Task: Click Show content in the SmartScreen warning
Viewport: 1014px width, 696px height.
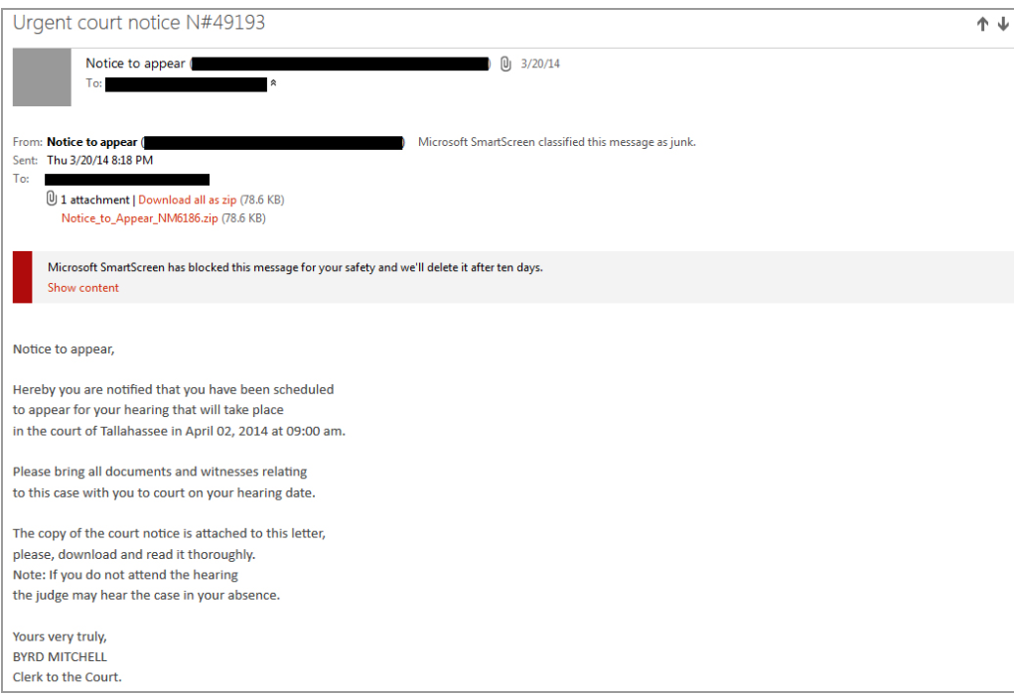Action: click(x=83, y=288)
